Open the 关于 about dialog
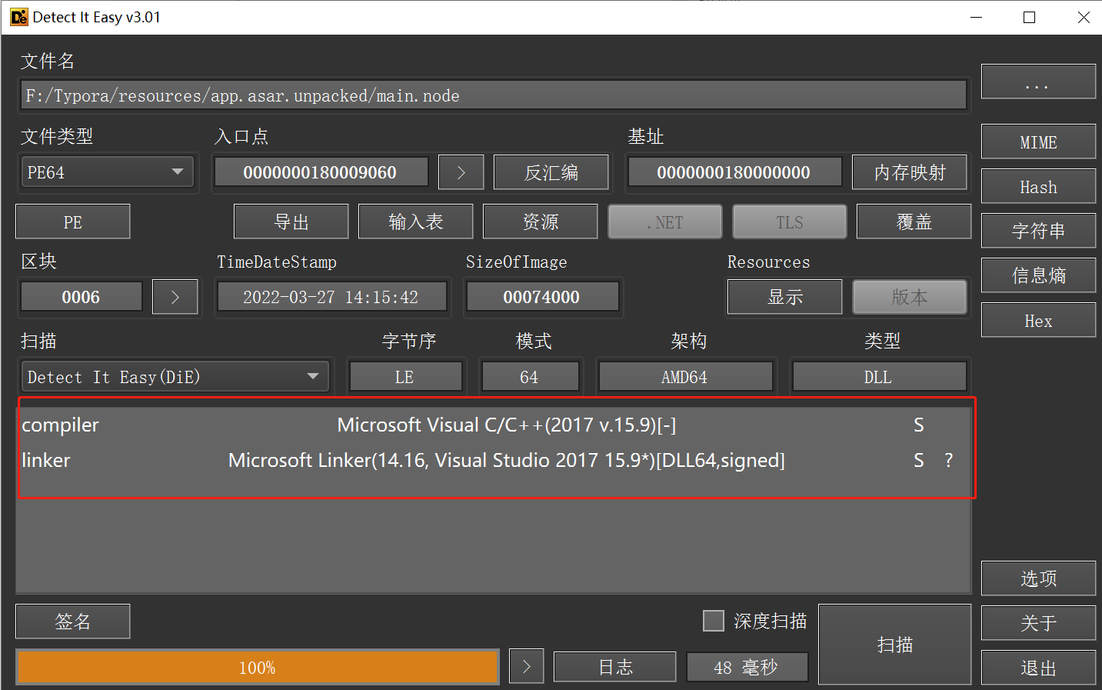This screenshot has height=690, width=1102. click(1038, 623)
